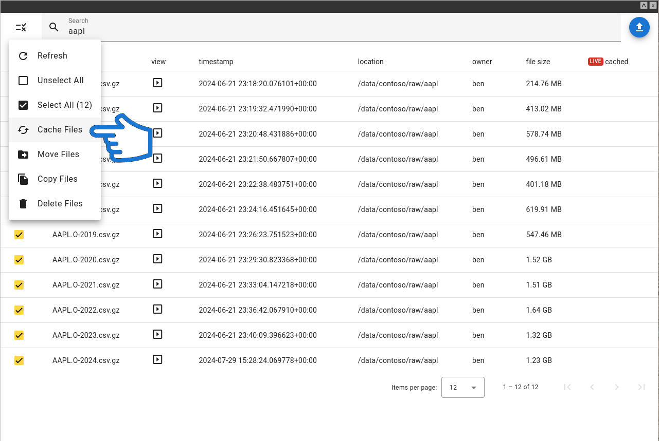Toggle checkbox for AAPL.O-2024.csv.gz

[19, 360]
